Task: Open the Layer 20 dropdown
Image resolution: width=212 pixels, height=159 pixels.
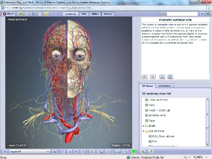Action: (x=30, y=152)
